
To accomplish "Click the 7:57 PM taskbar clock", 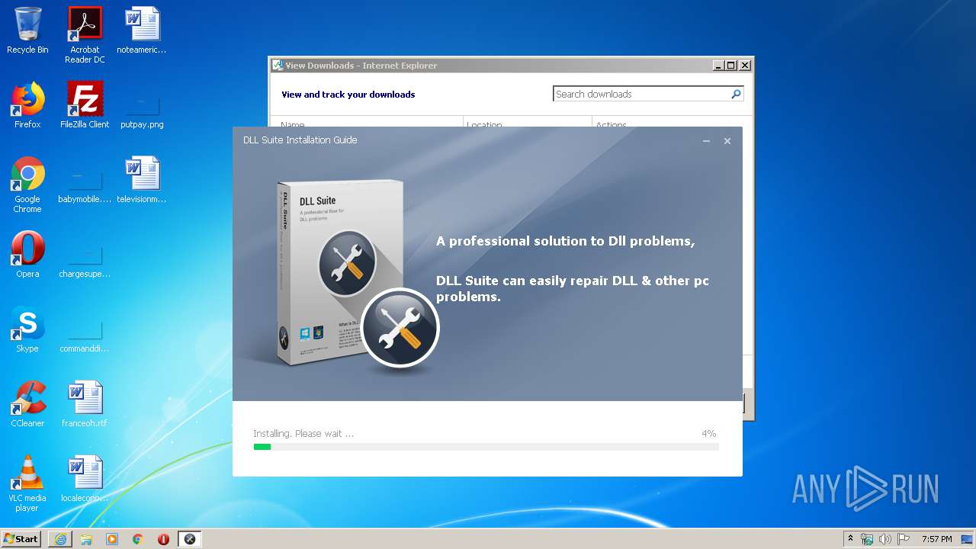I will click(936, 539).
